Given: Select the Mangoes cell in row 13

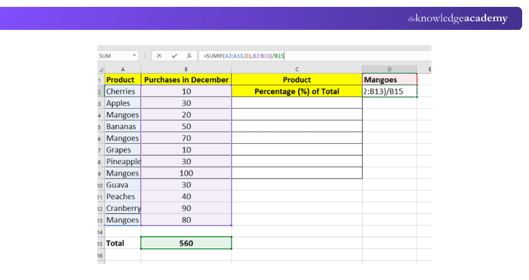Looking at the screenshot, I should point(123,220).
